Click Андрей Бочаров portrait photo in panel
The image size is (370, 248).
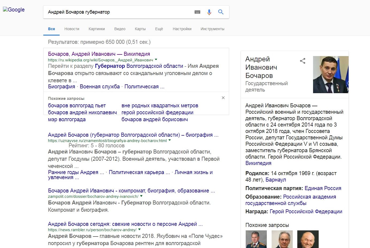tap(331, 74)
